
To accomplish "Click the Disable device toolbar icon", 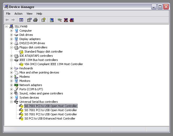I will coord(72,20).
